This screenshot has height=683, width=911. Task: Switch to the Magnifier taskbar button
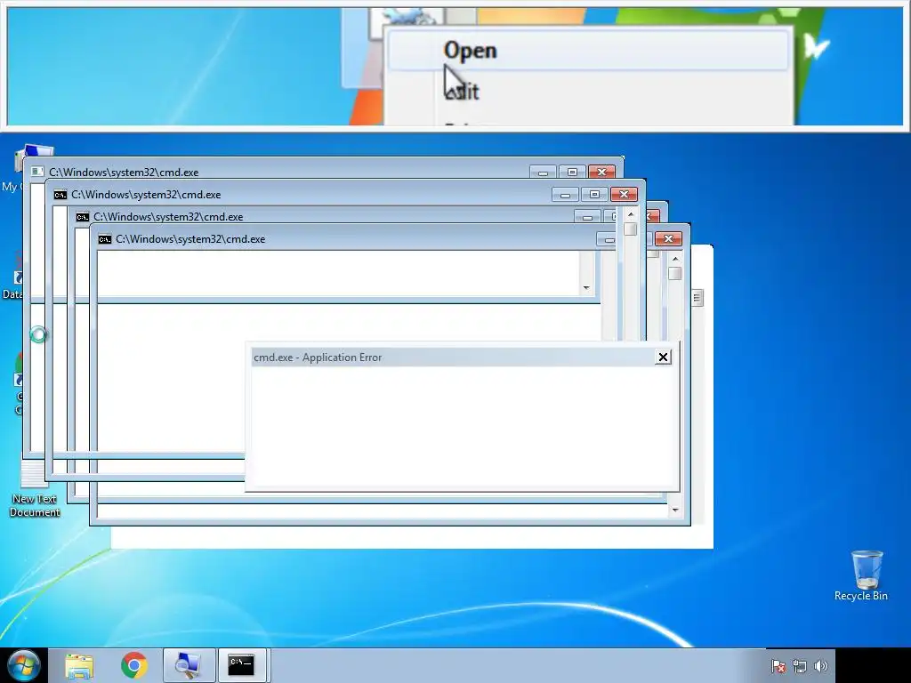point(189,665)
